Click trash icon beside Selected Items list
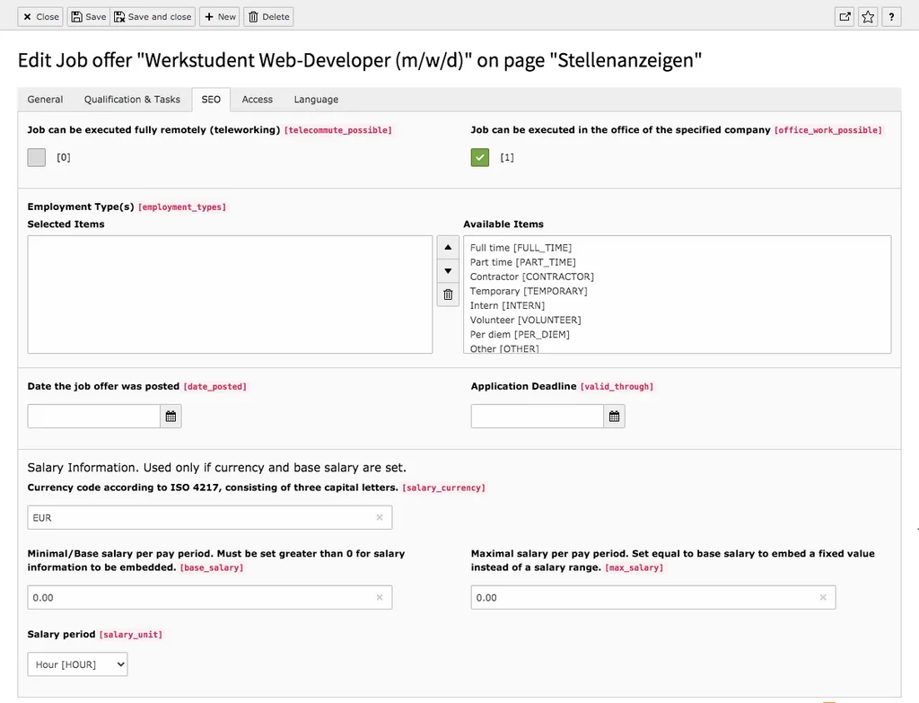Viewport: 919px width, 703px height. [x=448, y=294]
